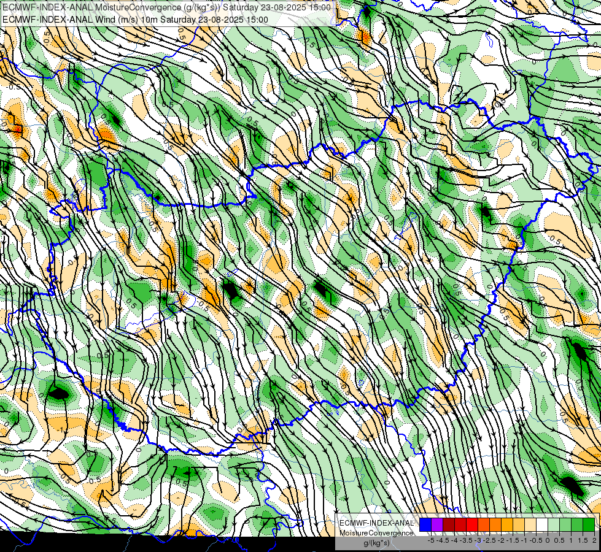The image size is (601, 552).
Task: Click the white legend swatch between -0.5 and 0
Action: [542, 524]
